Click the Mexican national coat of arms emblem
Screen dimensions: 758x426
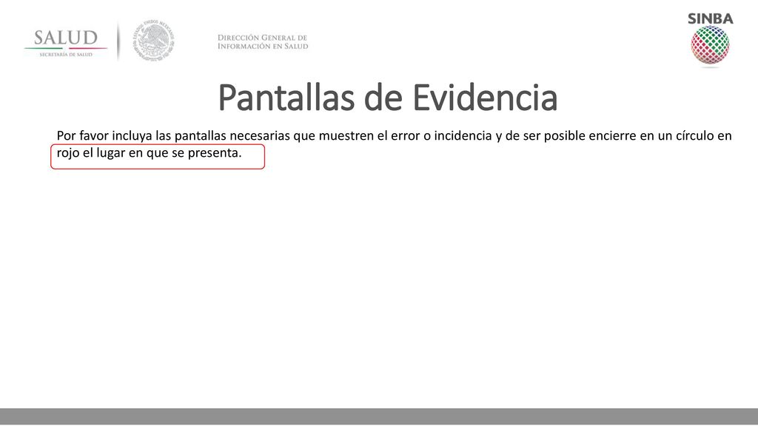pos(154,40)
